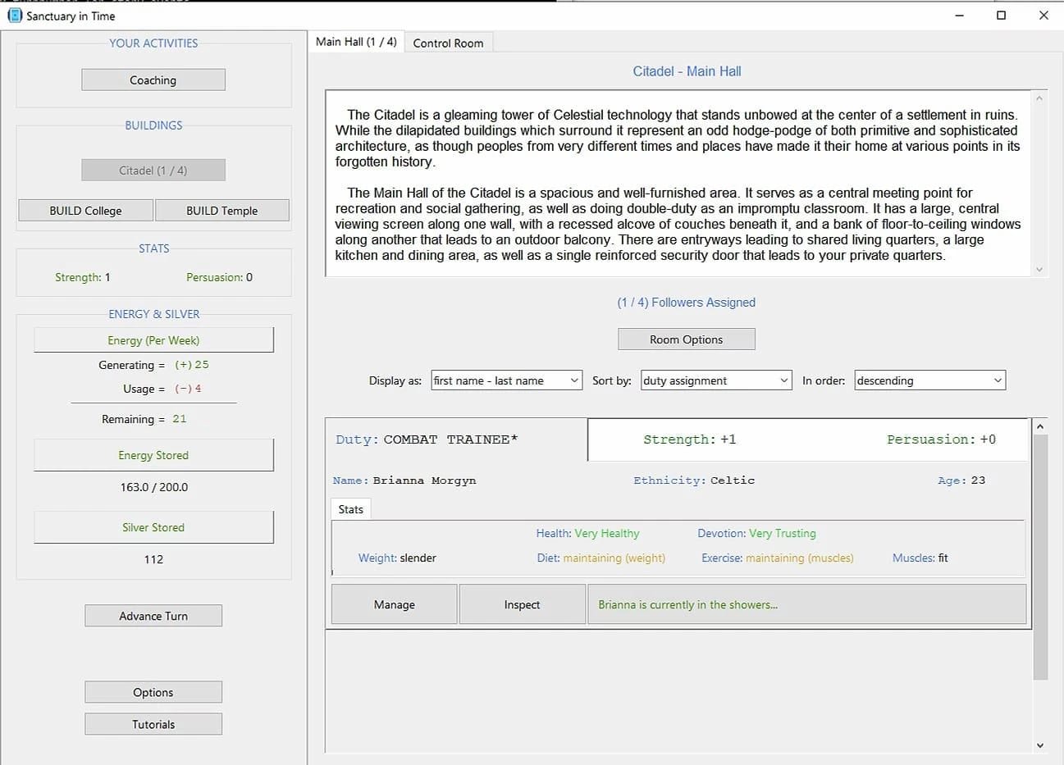Click the Duty: COMBAT TRAINEE* label
The image size is (1064, 765).
427,439
